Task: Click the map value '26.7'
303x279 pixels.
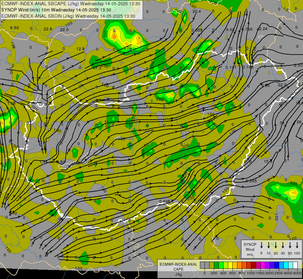Action: click(x=283, y=104)
